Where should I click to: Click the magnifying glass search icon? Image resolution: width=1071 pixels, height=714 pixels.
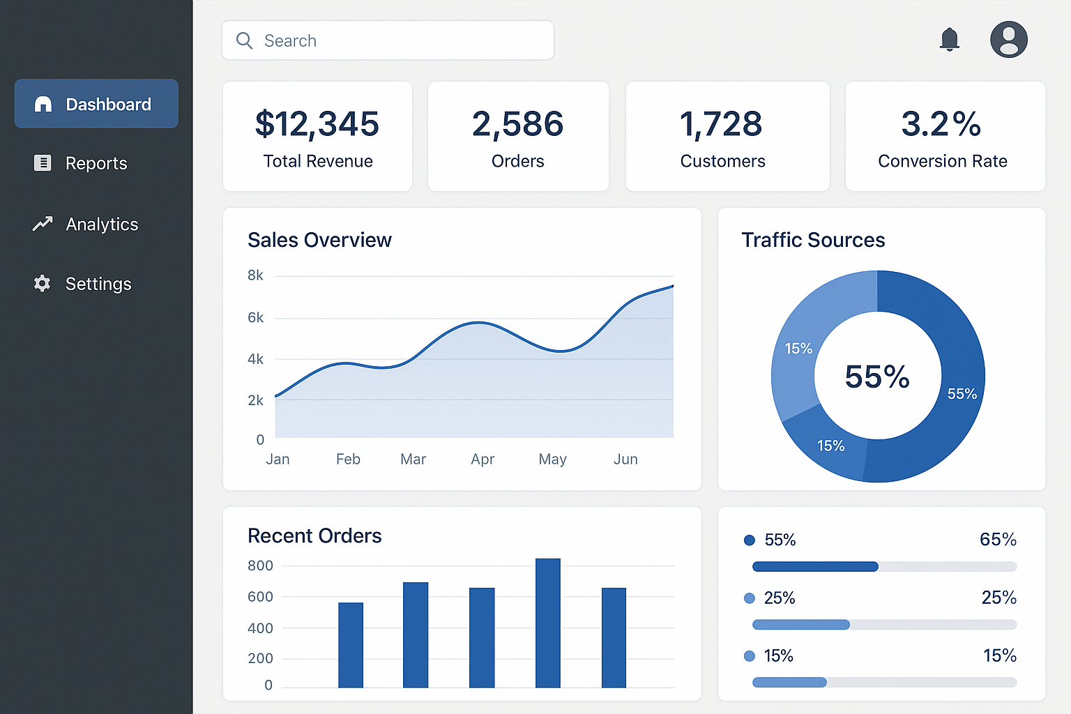coord(244,40)
